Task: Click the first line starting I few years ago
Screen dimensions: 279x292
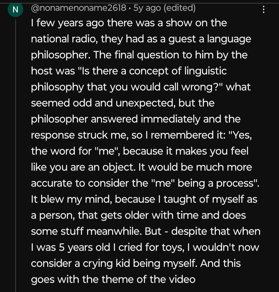Action: coord(129,23)
